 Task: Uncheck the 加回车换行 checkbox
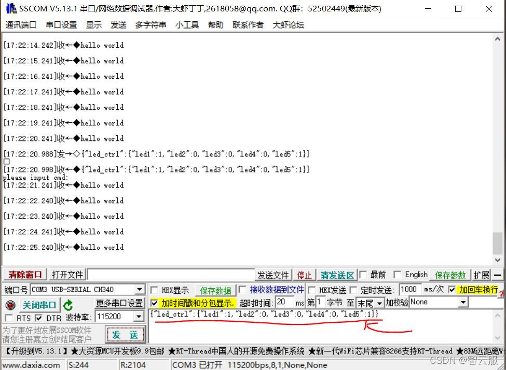(452, 290)
